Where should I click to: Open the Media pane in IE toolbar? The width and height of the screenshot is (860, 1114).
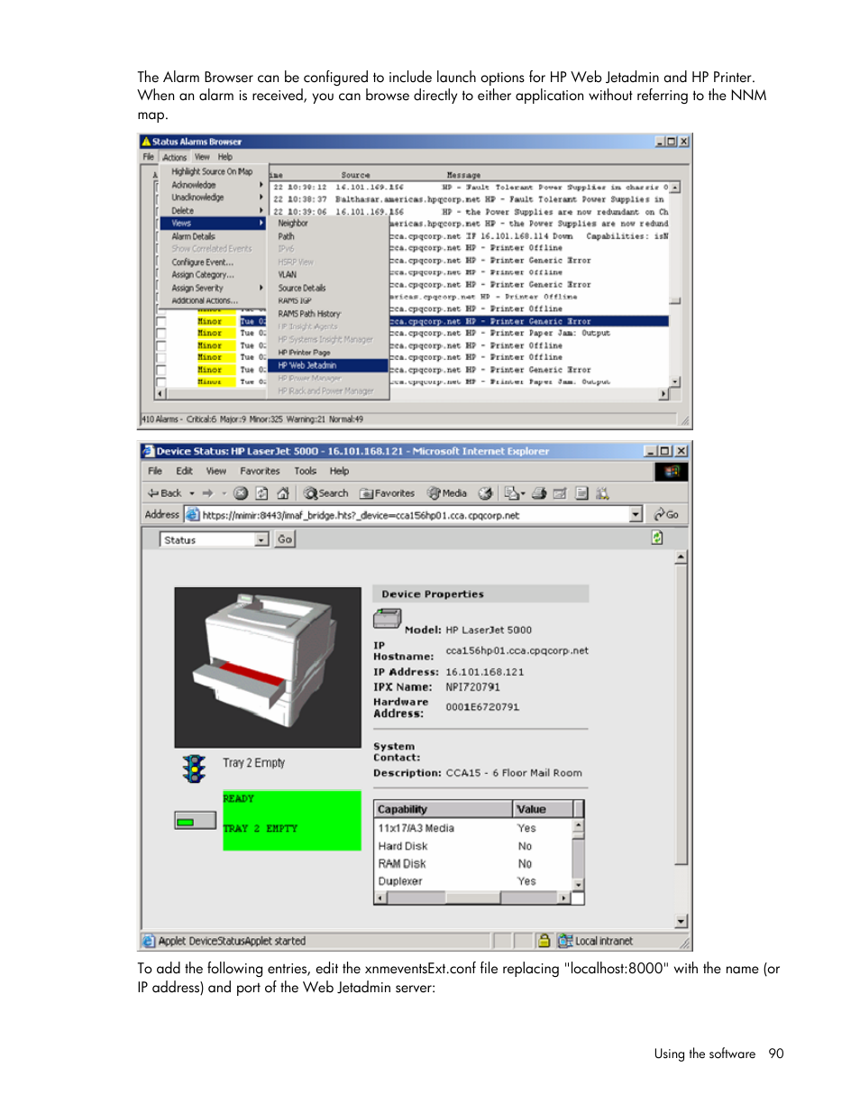447,493
